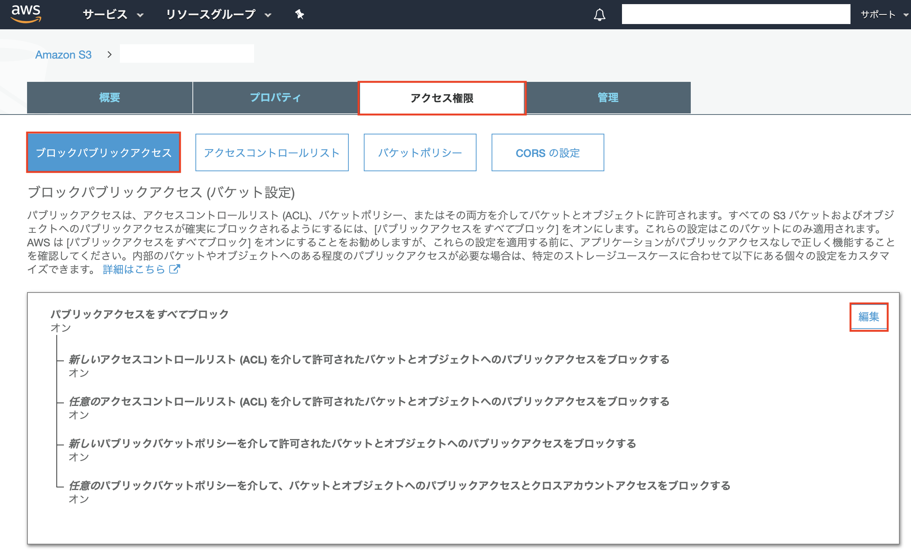Click the pin icon in the navigation bar
The width and height of the screenshot is (911, 558).
pyautogui.click(x=299, y=14)
